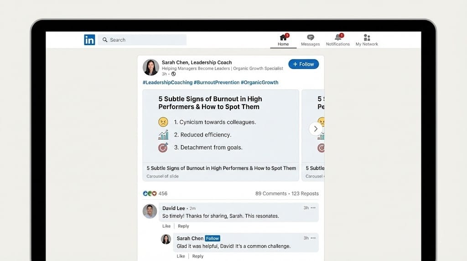Click the first slide caption title
467x261 pixels.
221,168
